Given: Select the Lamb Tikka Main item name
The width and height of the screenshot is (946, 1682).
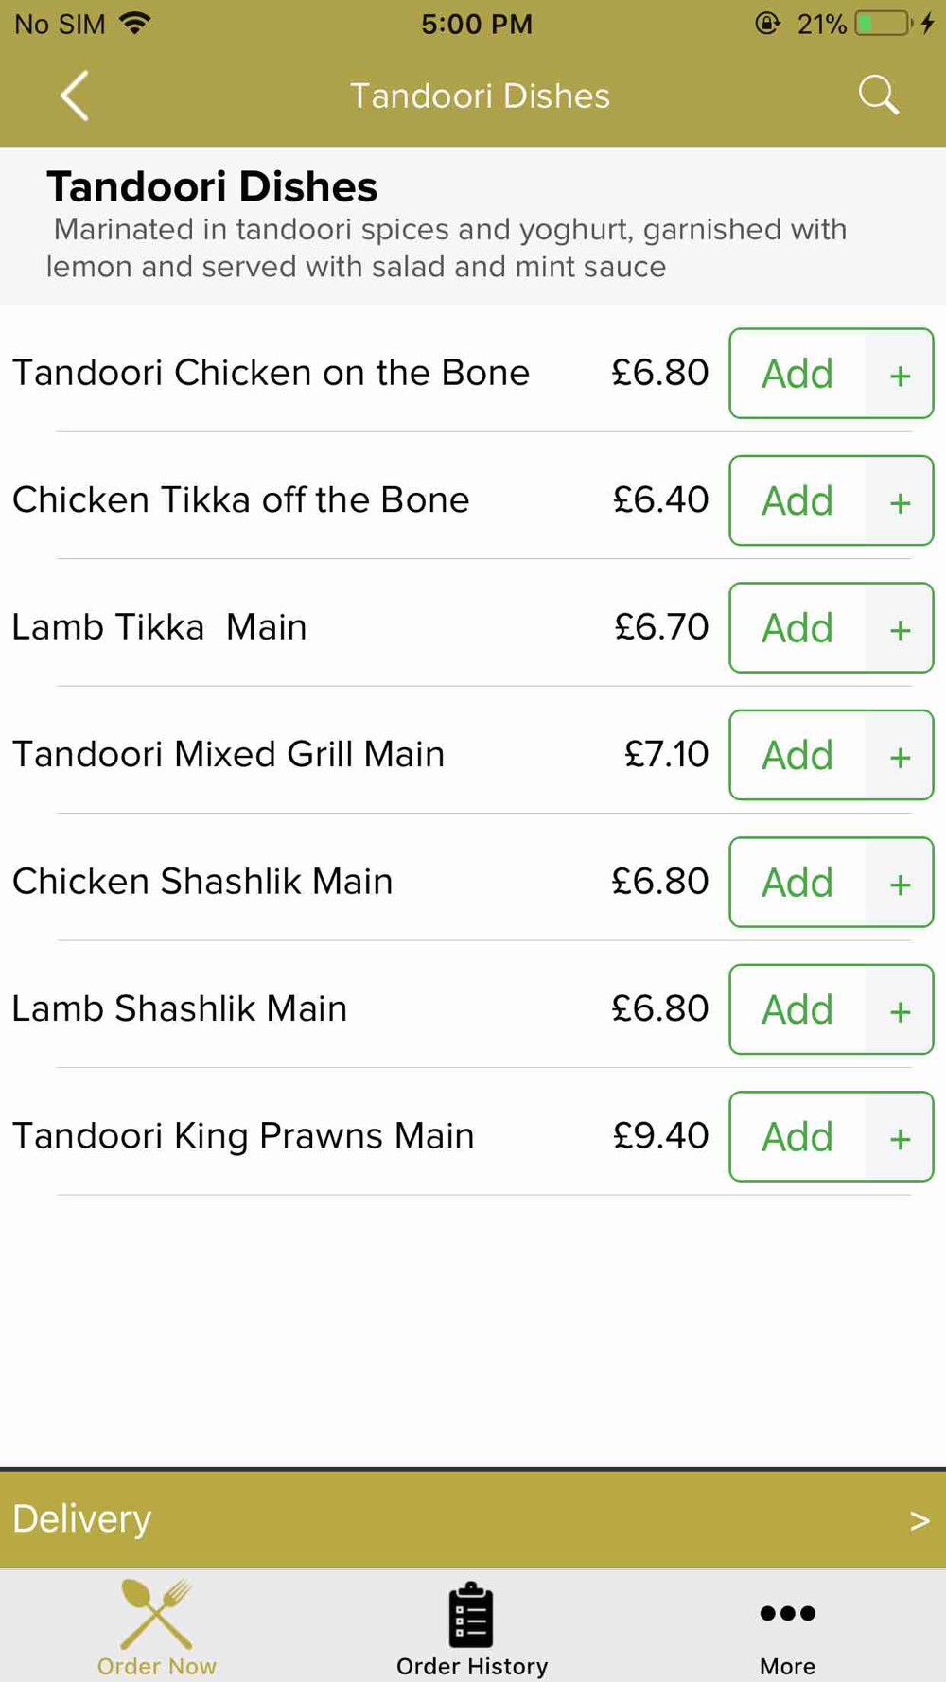Looking at the screenshot, I should pos(159,627).
